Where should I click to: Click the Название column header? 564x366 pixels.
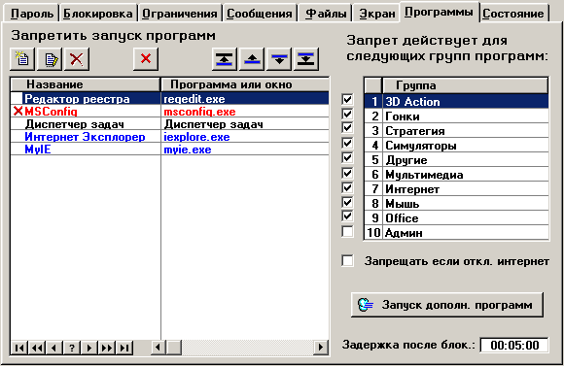pos(86,84)
